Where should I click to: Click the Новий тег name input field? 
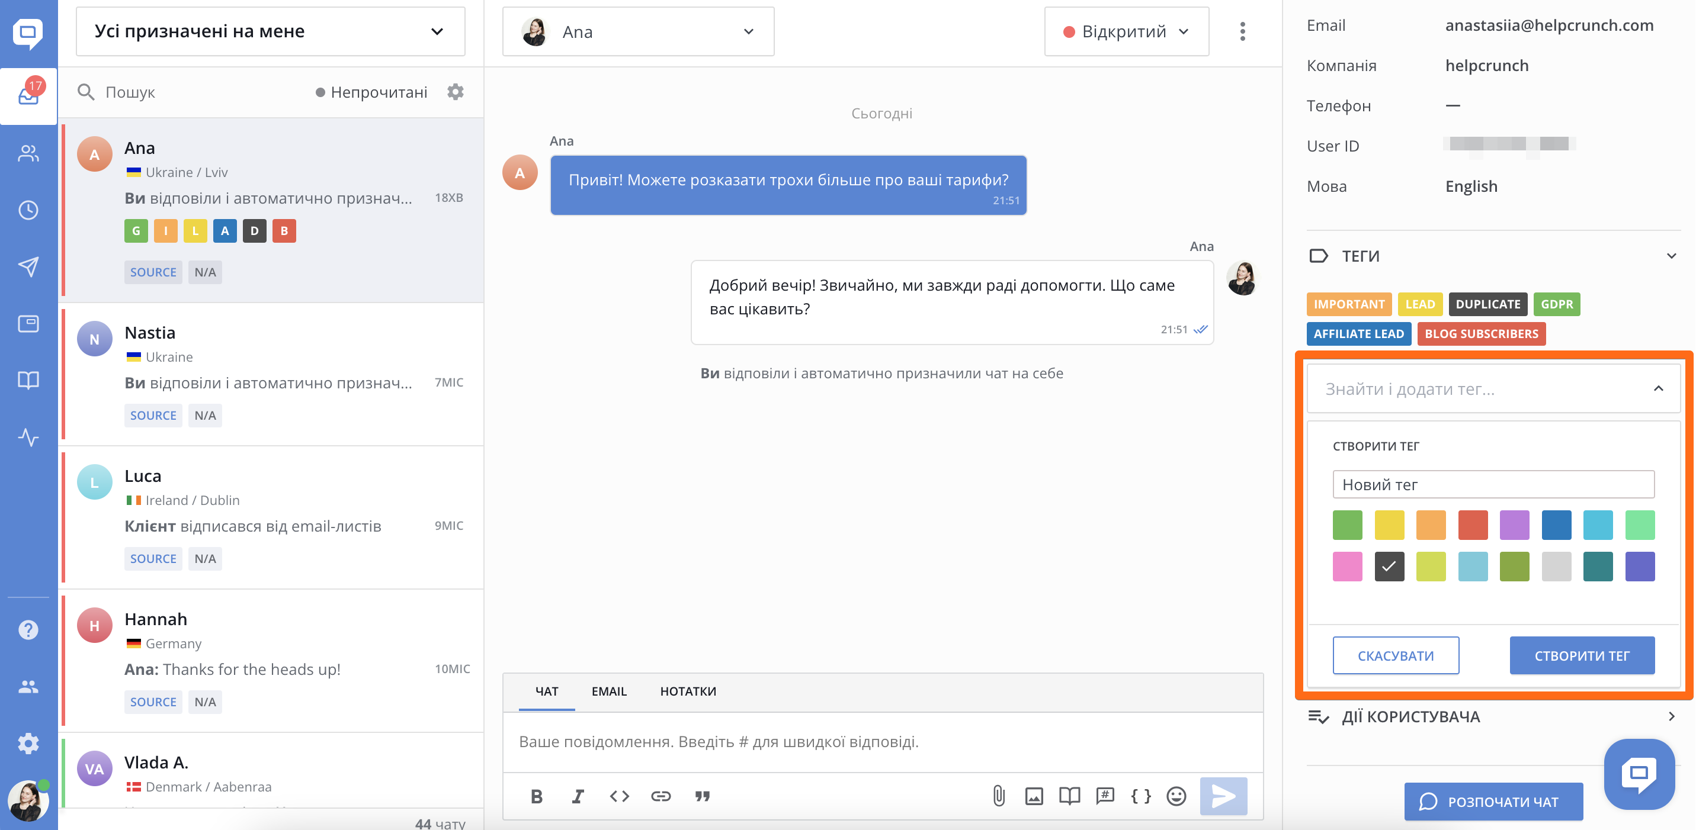(x=1493, y=484)
